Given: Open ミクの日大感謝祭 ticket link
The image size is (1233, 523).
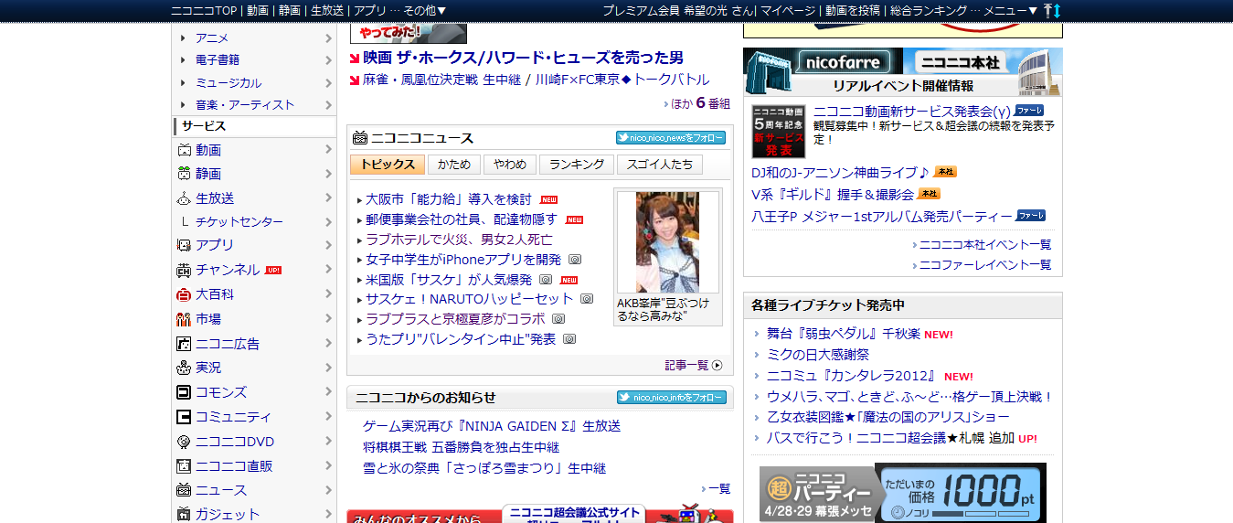Looking at the screenshot, I should (x=818, y=355).
